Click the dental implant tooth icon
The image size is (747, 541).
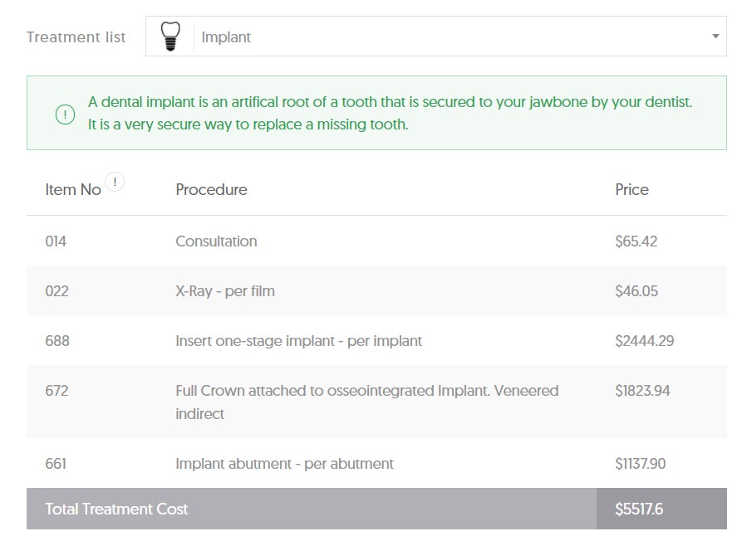click(170, 37)
